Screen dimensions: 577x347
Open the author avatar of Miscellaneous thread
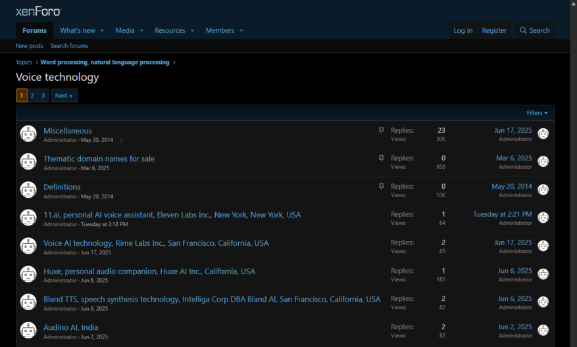pos(28,133)
